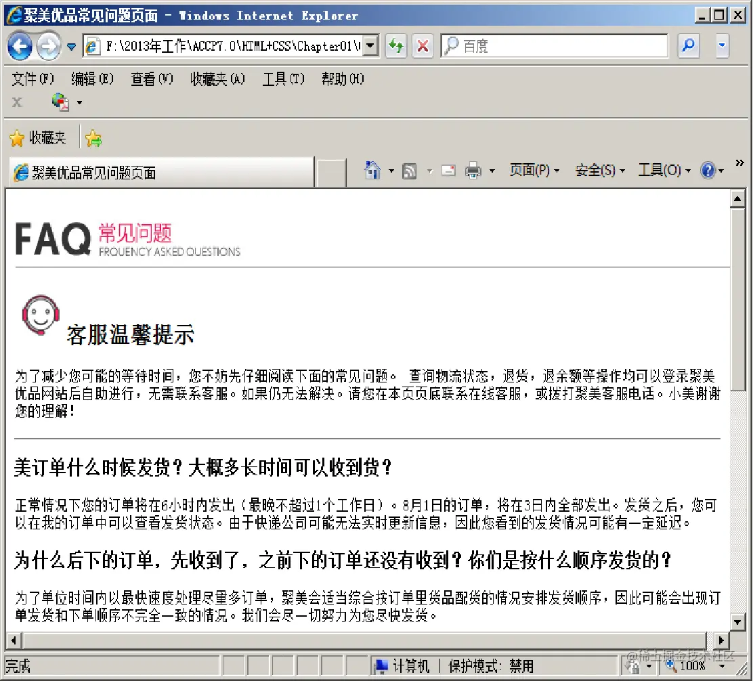Screen dimensions: 753x681
Task: Add to favorites bar with star-arrow icon
Action: [x=93, y=139]
